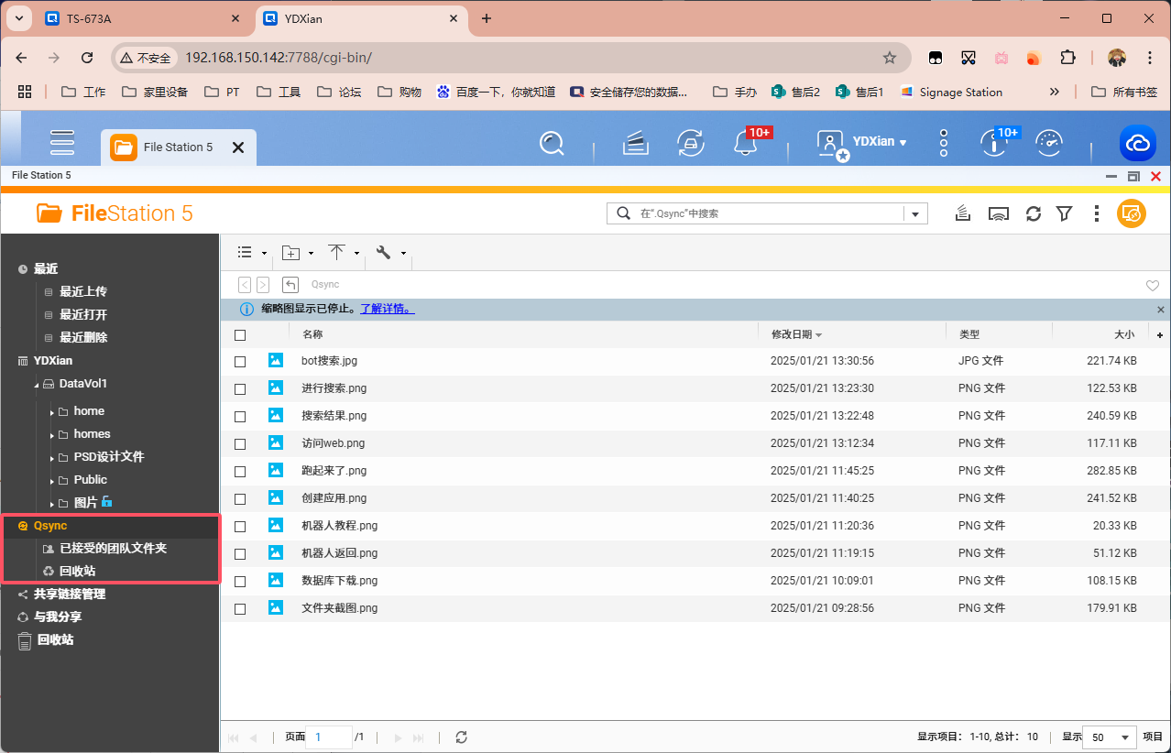Viewport: 1171px width, 753px height.
Task: Expand the Public folder in the tree
Action: pyautogui.click(x=52, y=481)
